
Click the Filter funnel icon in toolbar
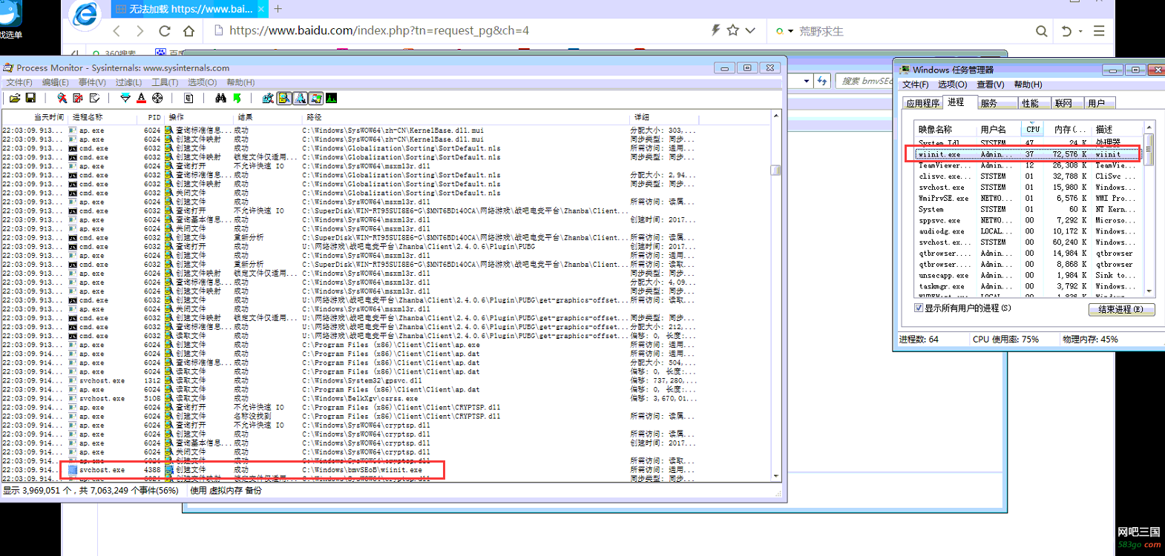125,98
